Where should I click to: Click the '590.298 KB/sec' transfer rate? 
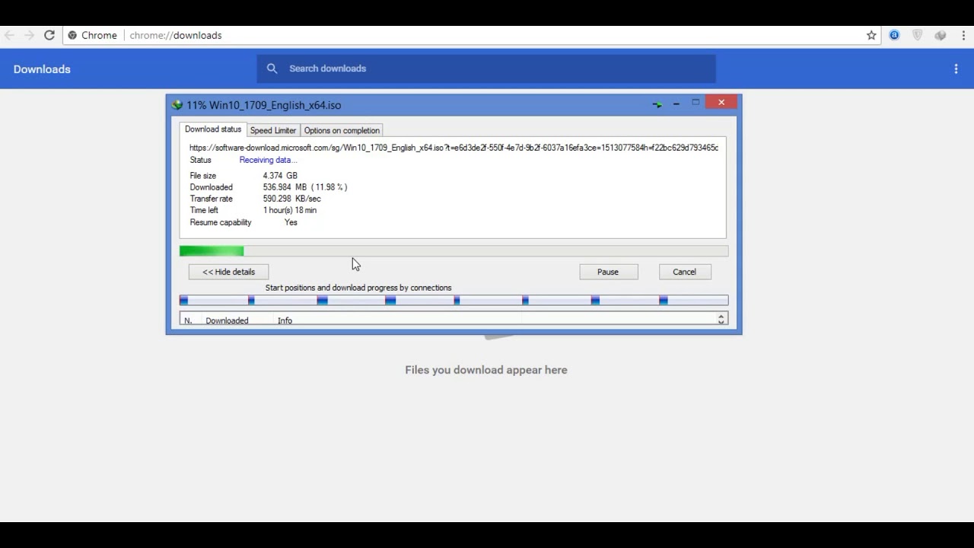pos(292,199)
